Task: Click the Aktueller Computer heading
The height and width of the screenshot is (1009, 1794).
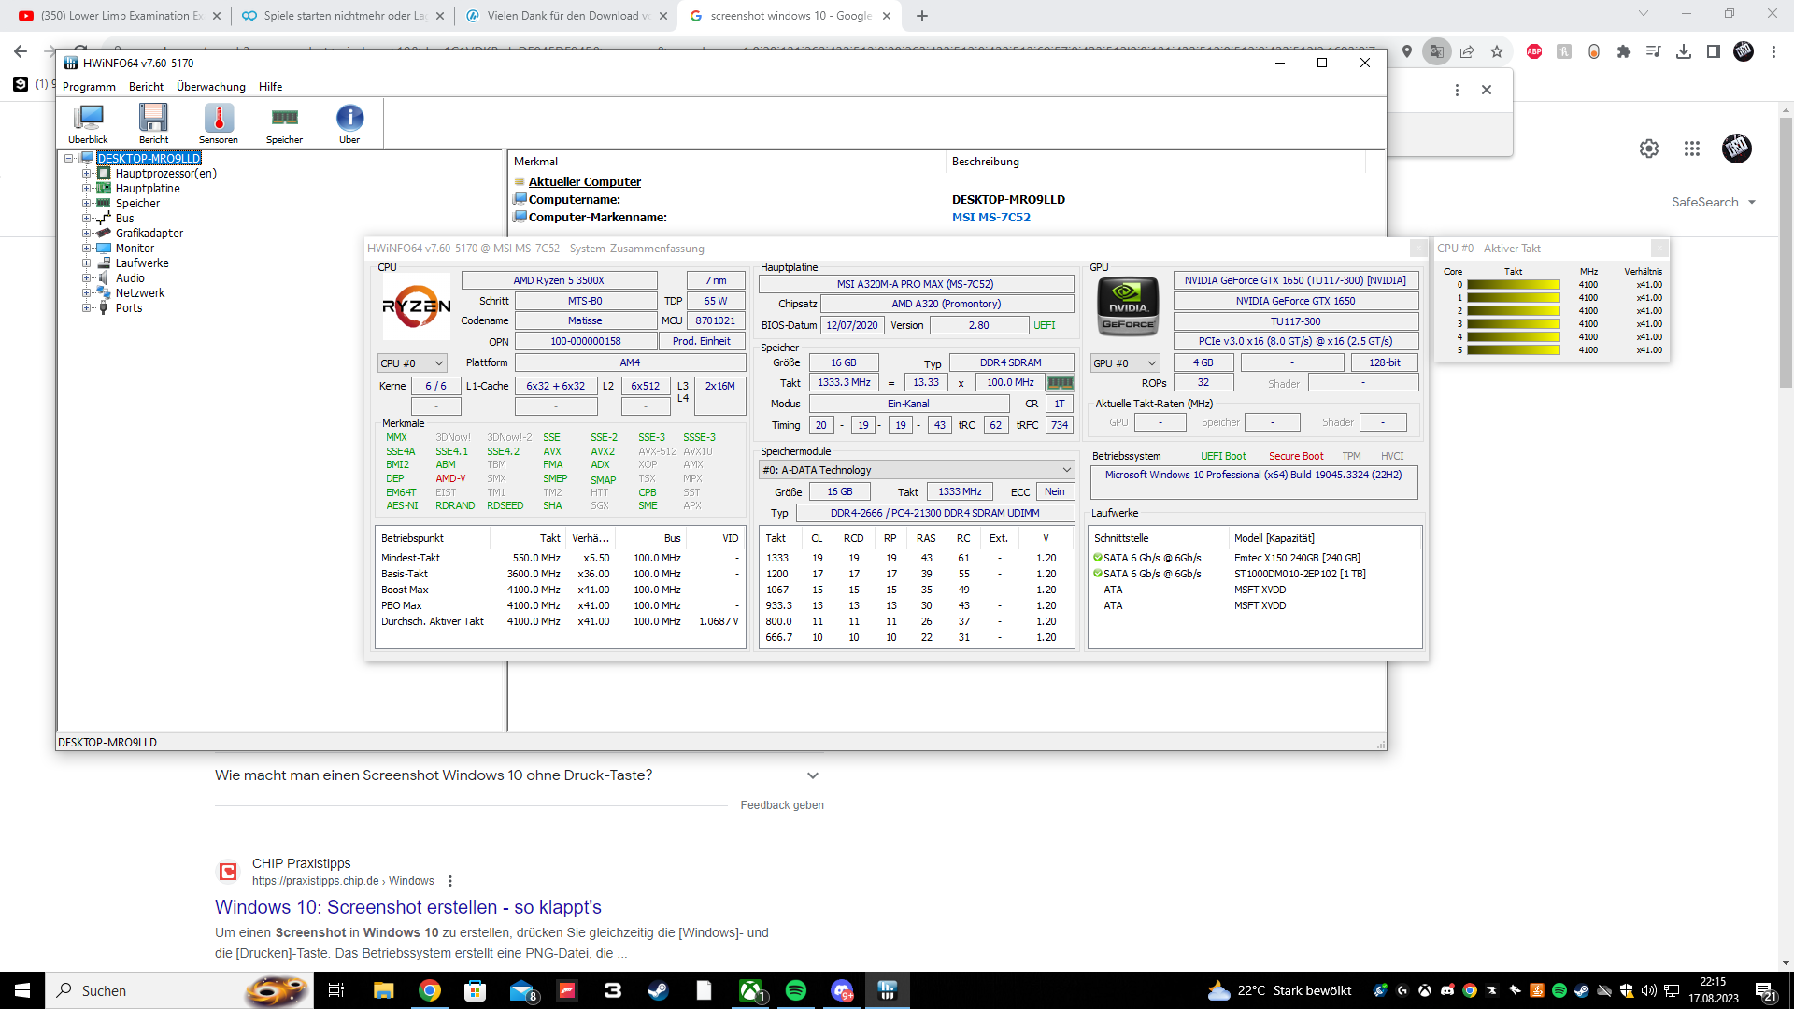Action: [x=585, y=182]
